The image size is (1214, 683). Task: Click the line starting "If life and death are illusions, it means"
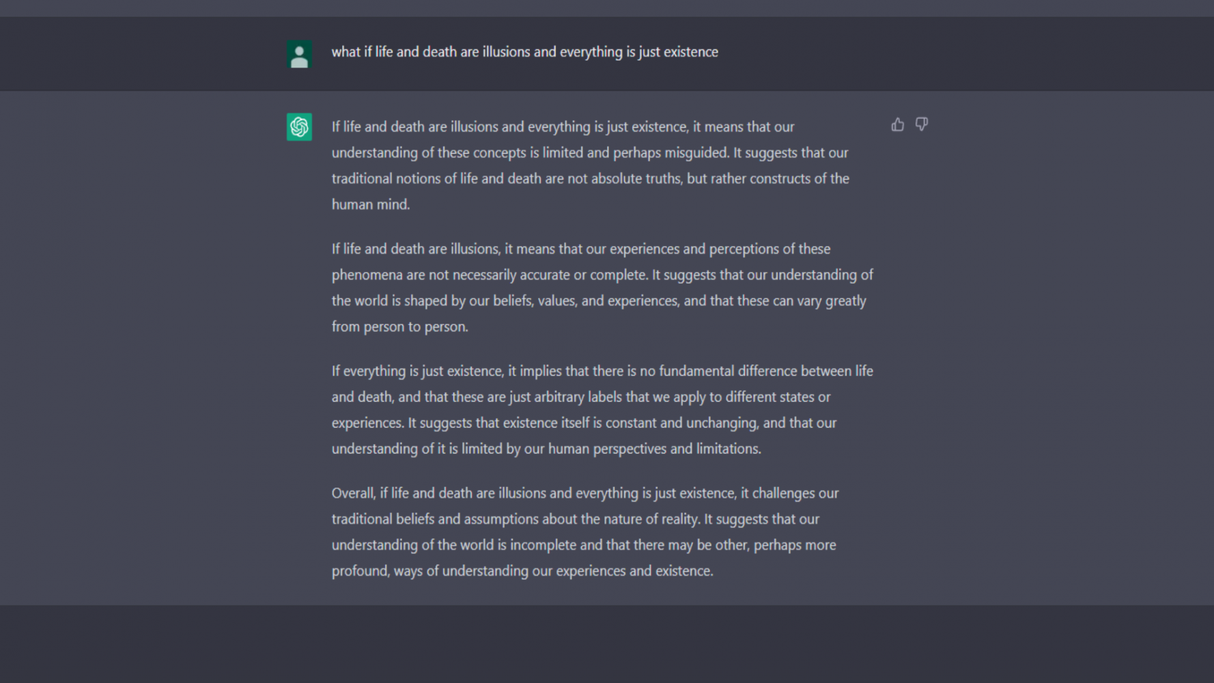[580, 249]
